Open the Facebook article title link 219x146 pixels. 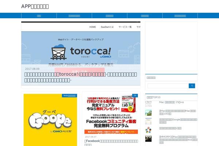(111, 143)
